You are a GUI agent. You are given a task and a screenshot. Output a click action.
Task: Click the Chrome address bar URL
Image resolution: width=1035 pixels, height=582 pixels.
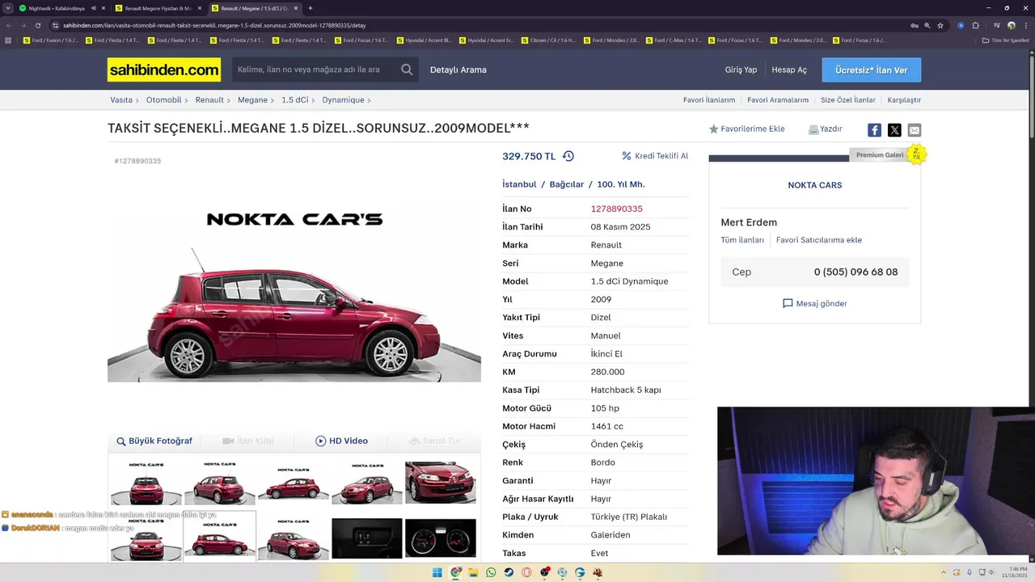point(214,25)
